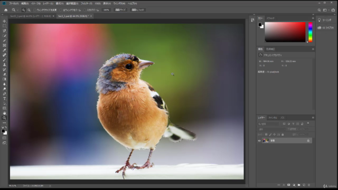Viewport: 338px width, 190px height.
Task: Open the layer filter type dropdown
Action: 268,124
